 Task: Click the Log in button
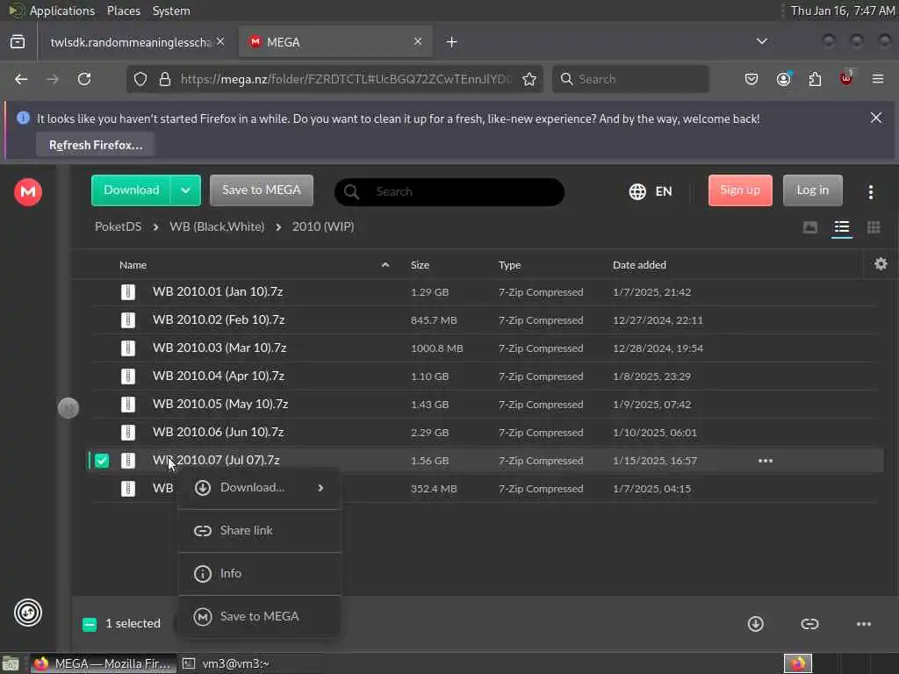pyautogui.click(x=812, y=190)
